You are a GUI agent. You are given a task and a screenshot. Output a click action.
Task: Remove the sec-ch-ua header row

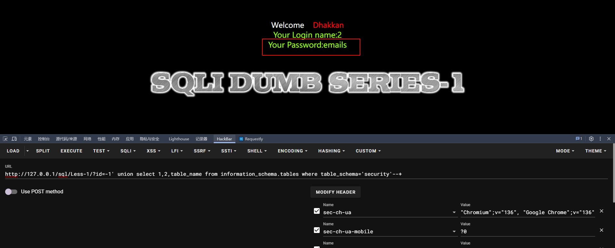(602, 211)
